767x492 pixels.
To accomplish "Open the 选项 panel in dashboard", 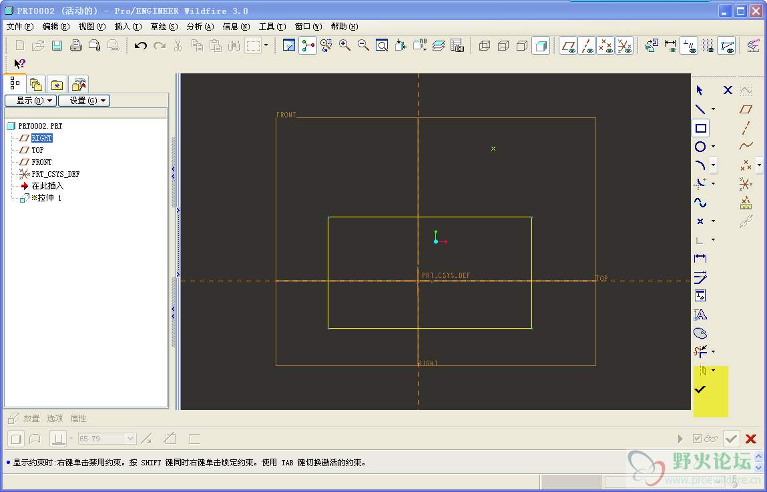I will pyautogui.click(x=55, y=419).
